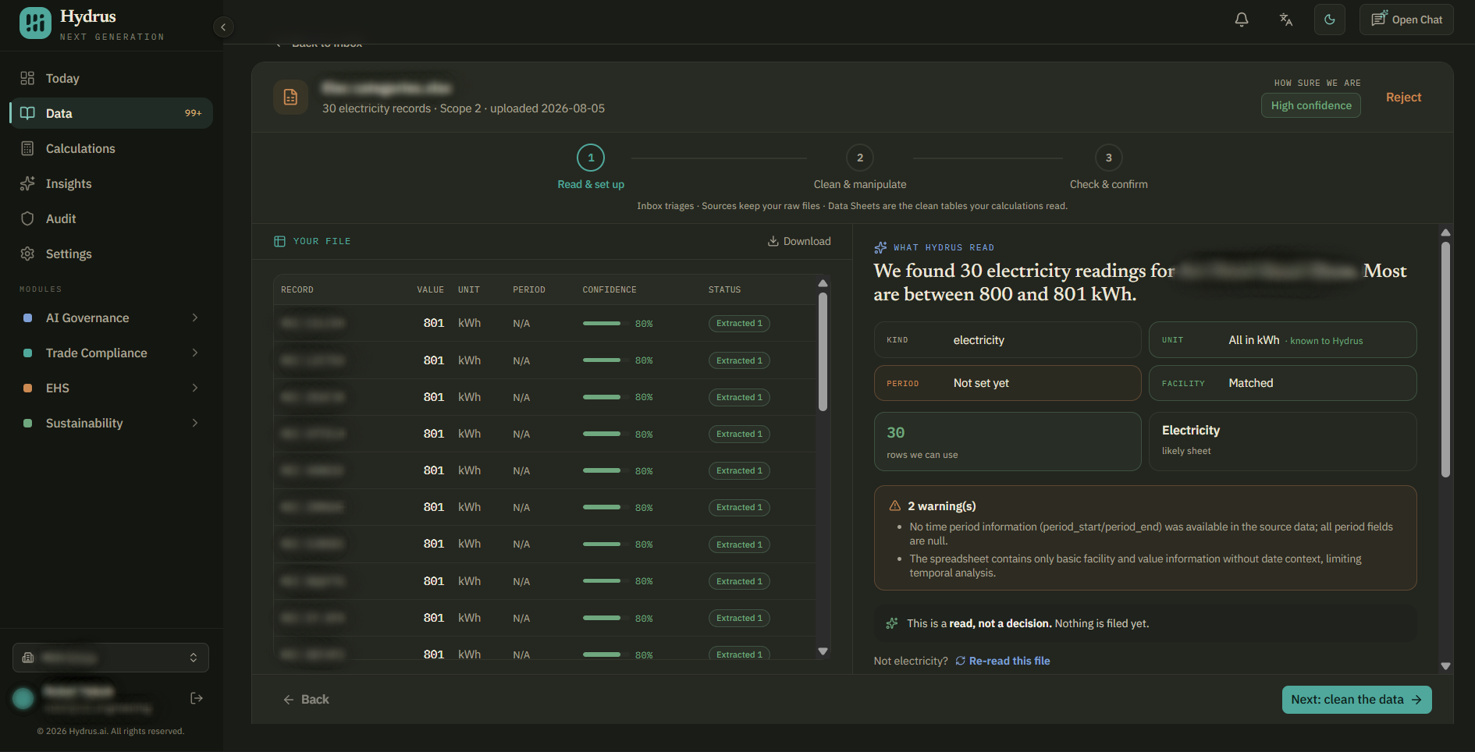1475x752 pixels.
Task: Open Chat panel
Action: coord(1406,20)
